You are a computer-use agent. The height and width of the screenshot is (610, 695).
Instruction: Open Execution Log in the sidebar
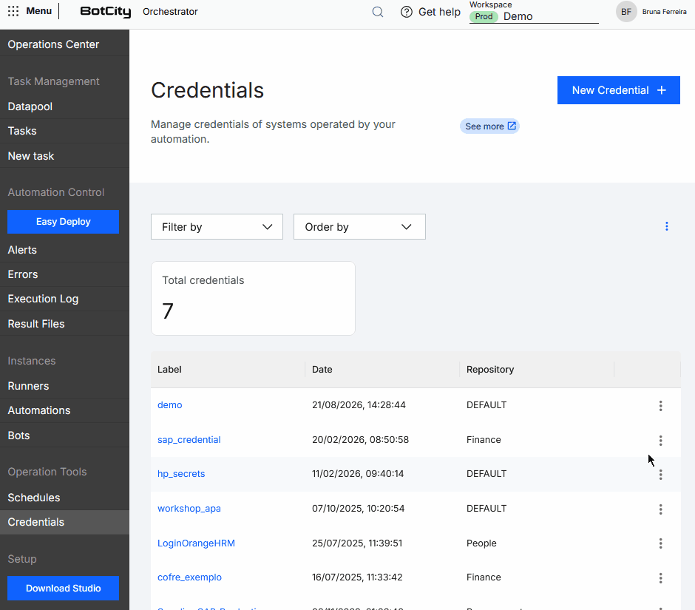[64, 299]
